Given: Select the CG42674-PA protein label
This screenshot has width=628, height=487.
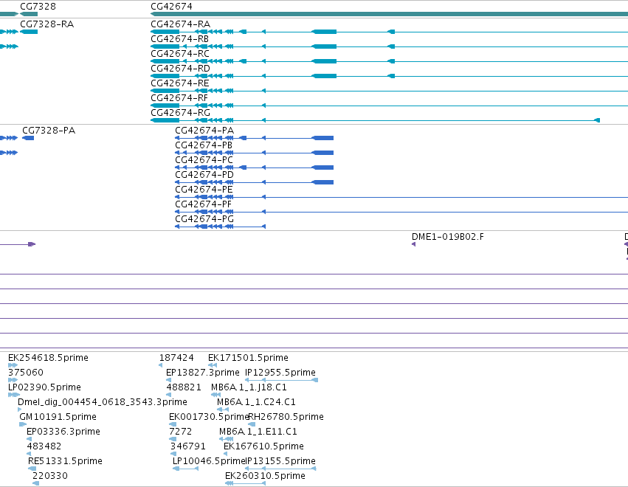Looking at the screenshot, I should pos(204,131).
